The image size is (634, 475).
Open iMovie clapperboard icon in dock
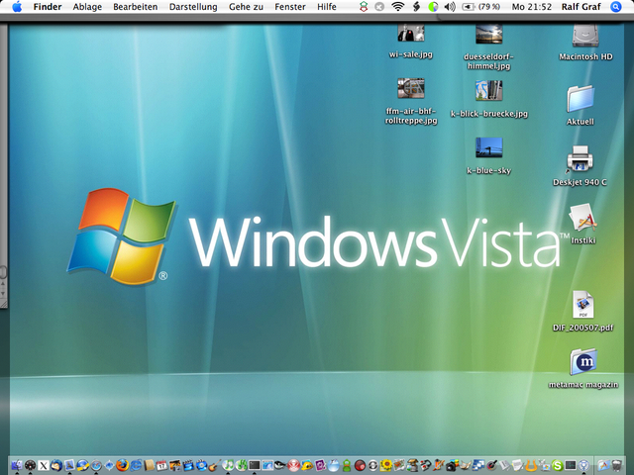point(188,466)
